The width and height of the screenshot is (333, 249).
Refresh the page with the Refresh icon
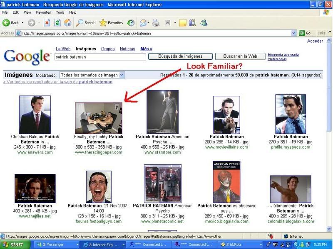pos(57,23)
